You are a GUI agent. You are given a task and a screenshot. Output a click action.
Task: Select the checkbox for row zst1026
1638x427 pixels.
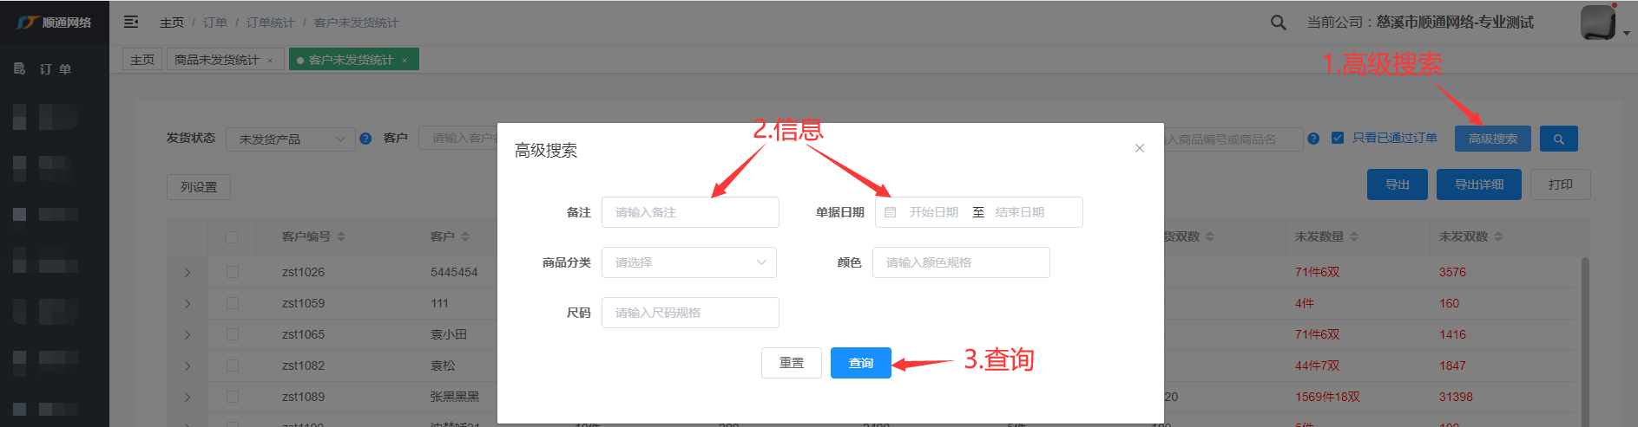tap(232, 272)
